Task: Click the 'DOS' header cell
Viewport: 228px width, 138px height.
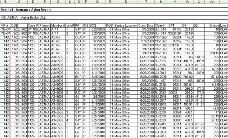Action: (97, 26)
